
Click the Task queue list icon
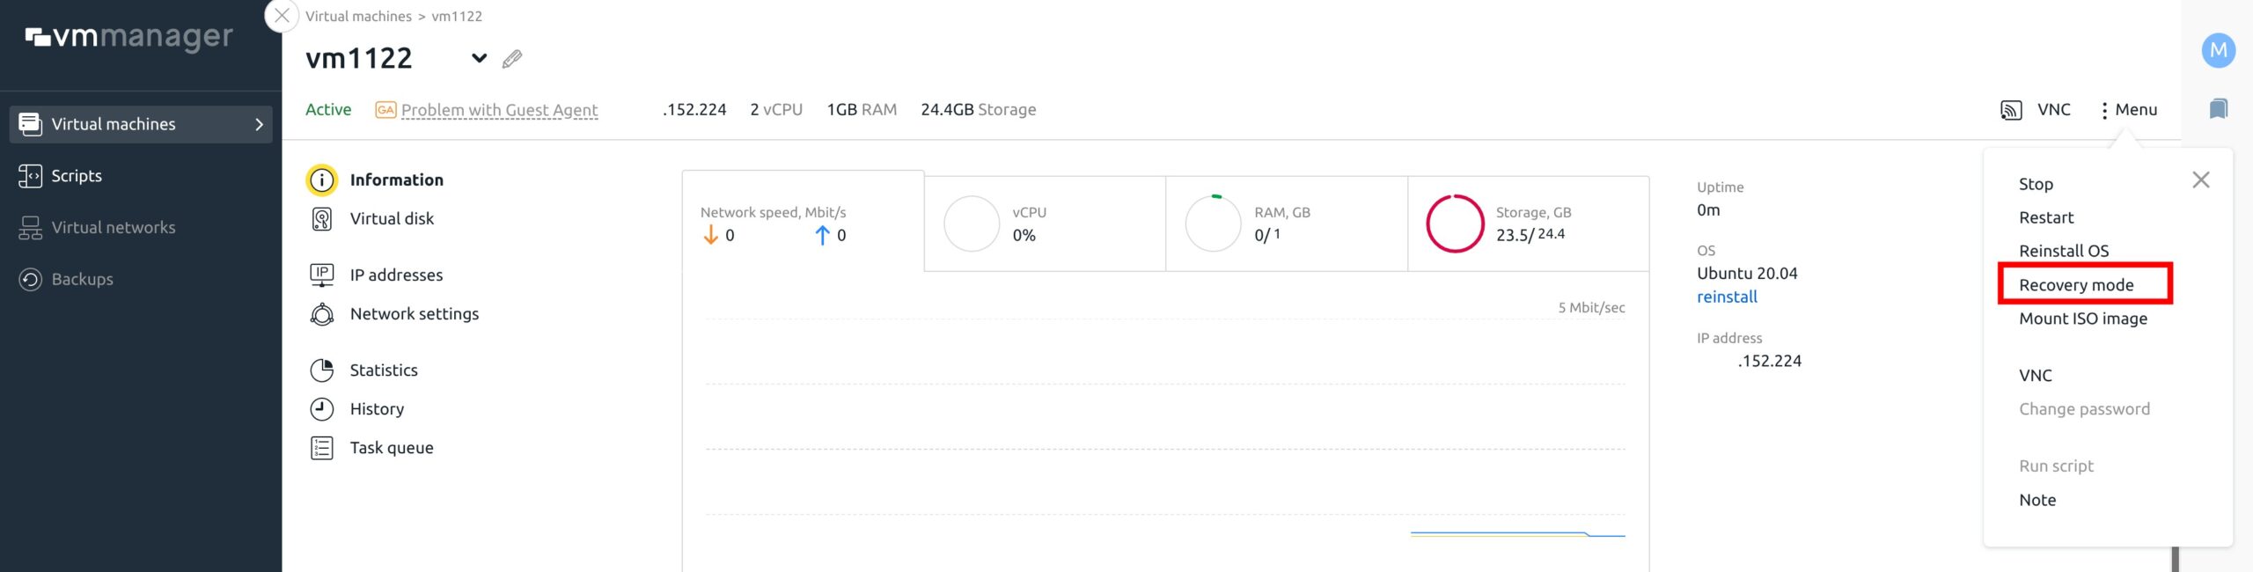click(322, 448)
